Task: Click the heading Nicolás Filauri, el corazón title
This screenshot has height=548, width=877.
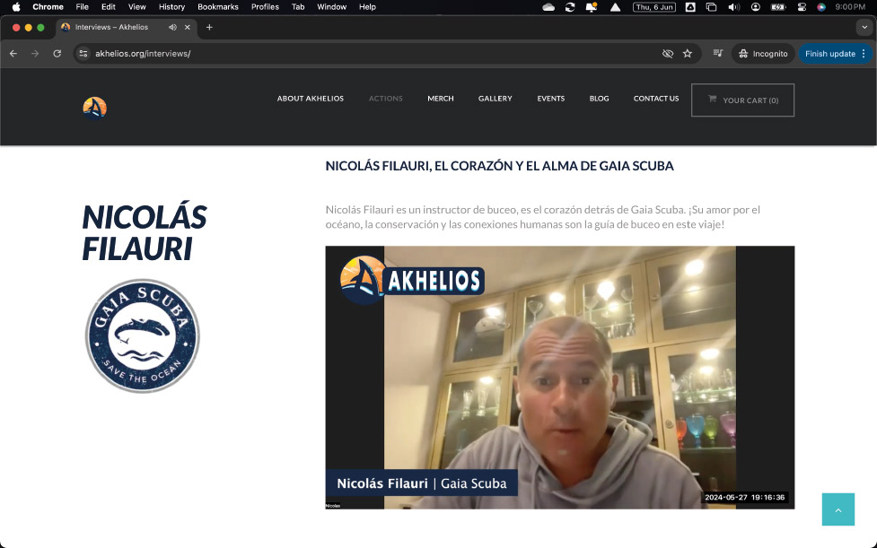Action: point(499,166)
